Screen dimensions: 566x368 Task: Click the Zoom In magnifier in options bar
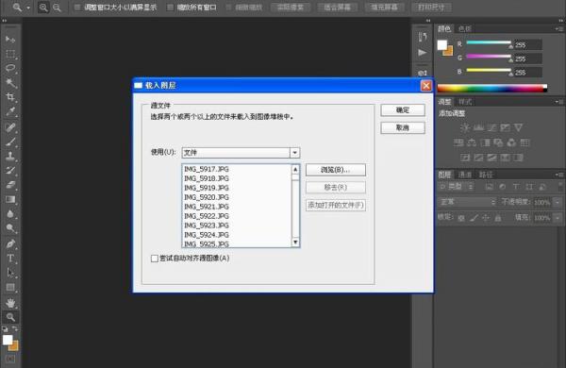pos(43,8)
